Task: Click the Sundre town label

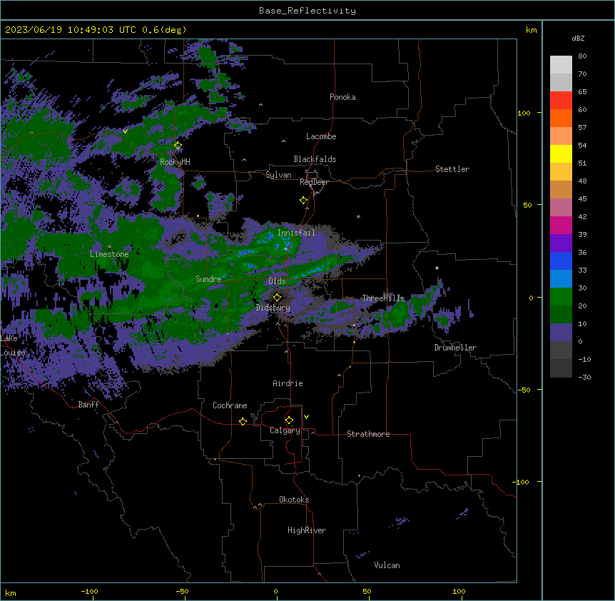Action: [x=208, y=279]
